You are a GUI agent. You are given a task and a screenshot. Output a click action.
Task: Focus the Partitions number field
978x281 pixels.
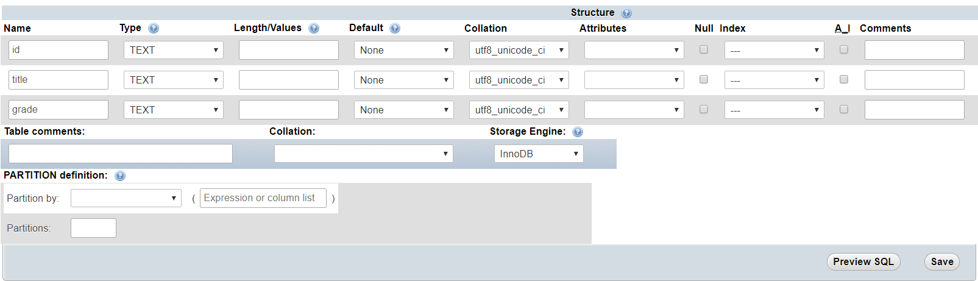pyautogui.click(x=93, y=228)
